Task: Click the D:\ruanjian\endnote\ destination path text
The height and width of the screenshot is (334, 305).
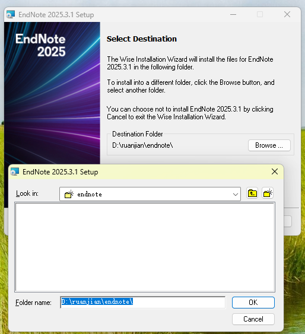Action: pos(142,145)
